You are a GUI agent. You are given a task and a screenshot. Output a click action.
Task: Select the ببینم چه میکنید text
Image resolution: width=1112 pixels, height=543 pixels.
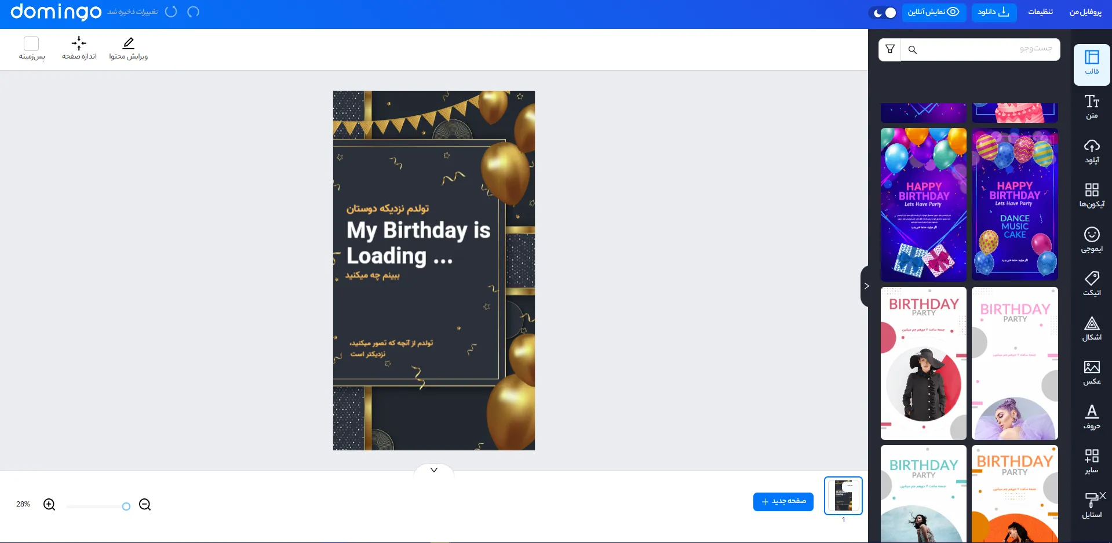(x=373, y=275)
